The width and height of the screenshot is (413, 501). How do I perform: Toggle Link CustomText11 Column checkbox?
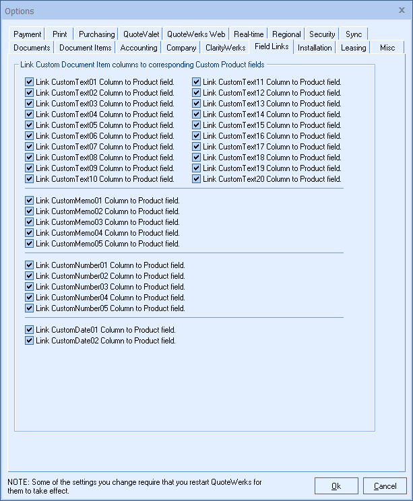pyautogui.click(x=196, y=82)
